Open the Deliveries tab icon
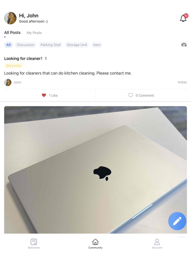191x255 pixels. point(34,242)
